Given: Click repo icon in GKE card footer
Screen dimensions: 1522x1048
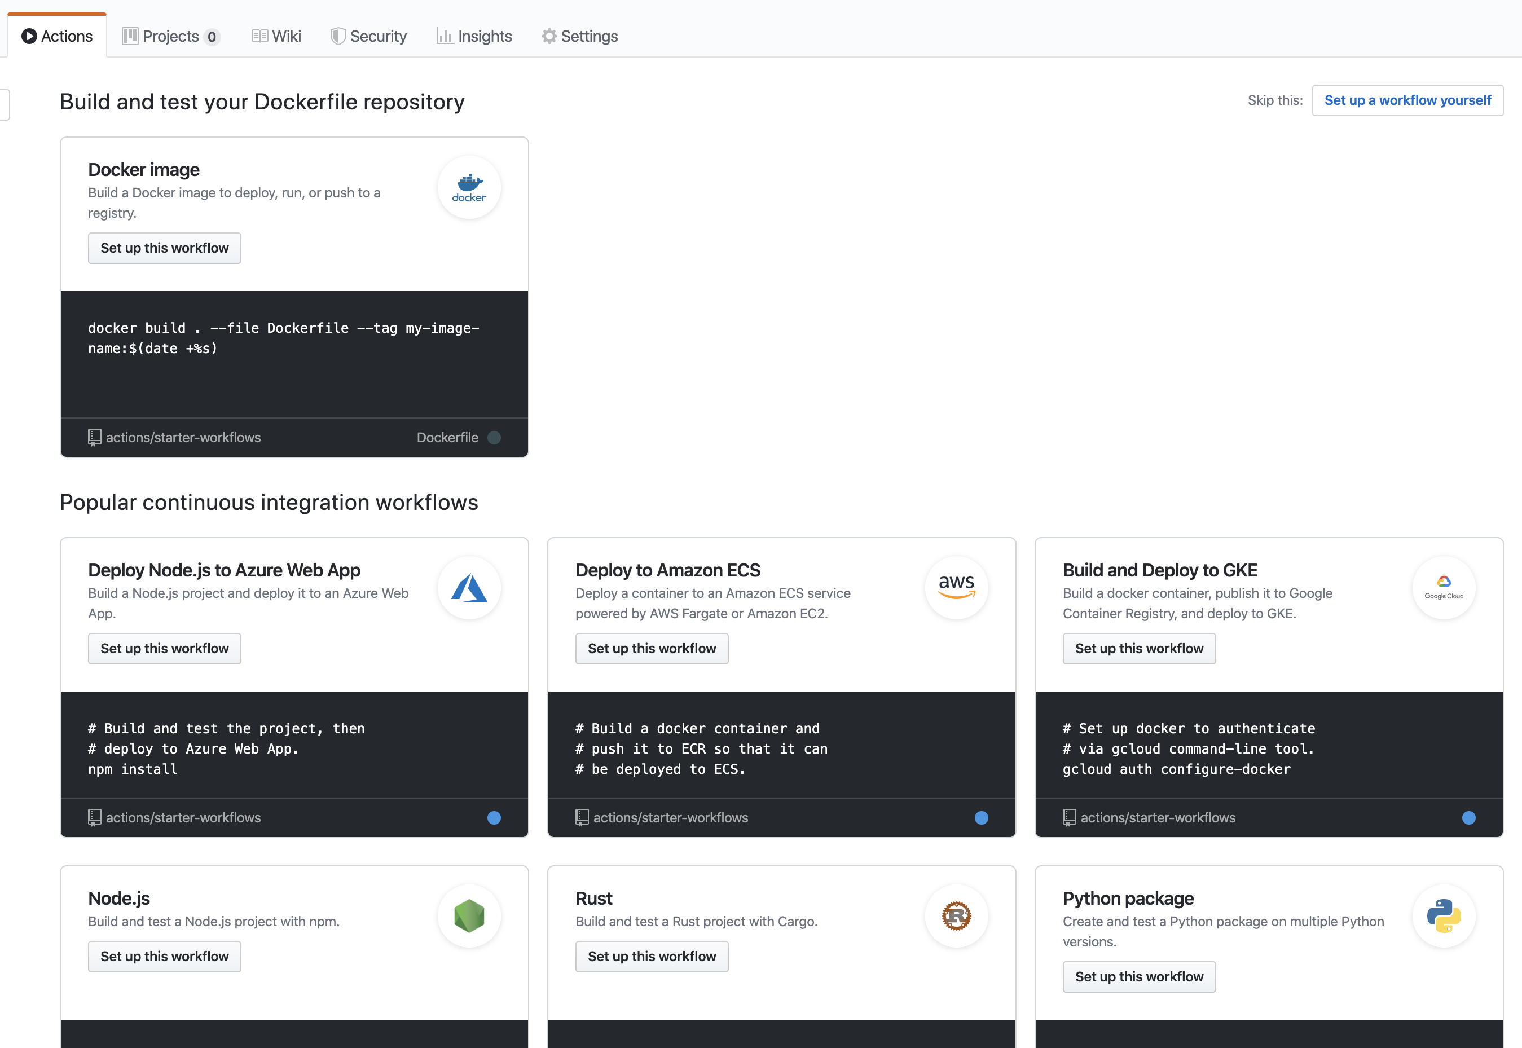Looking at the screenshot, I should 1069,818.
